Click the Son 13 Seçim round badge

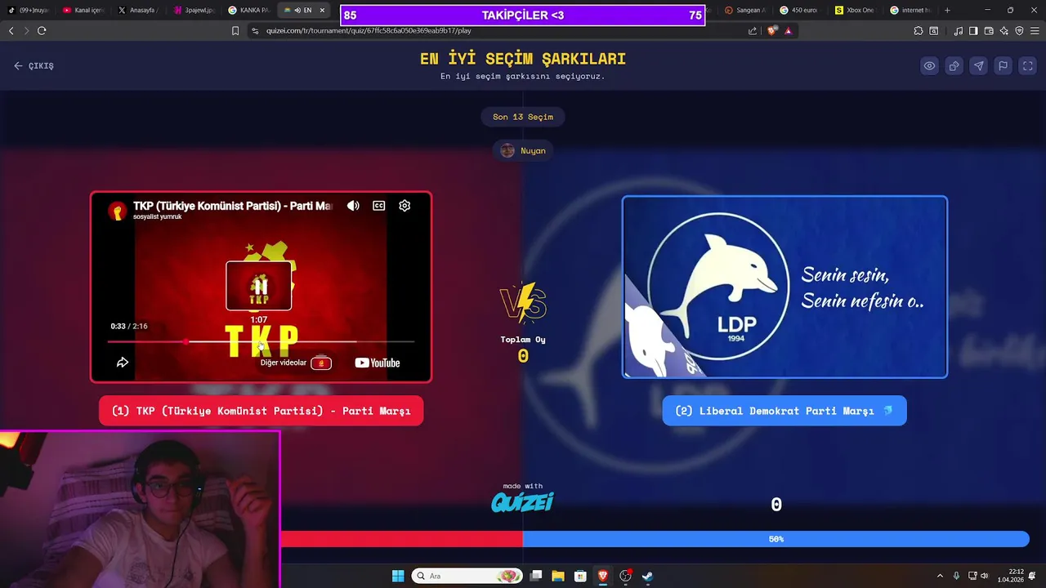(523, 117)
